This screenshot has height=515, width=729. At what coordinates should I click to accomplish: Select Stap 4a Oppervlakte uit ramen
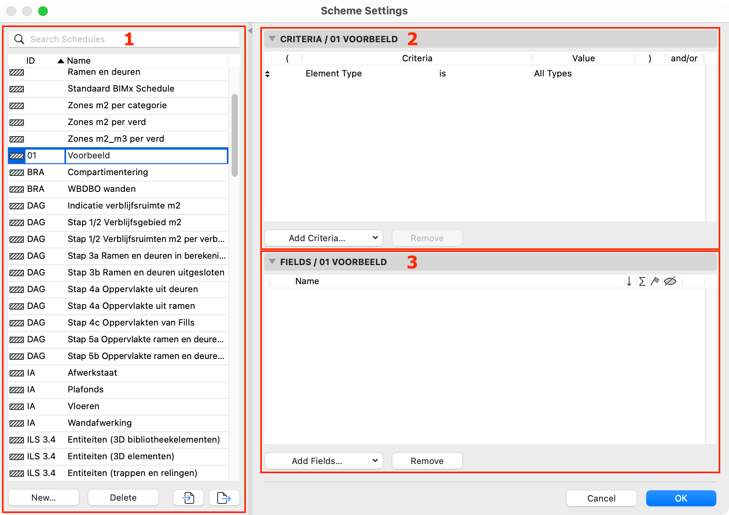[118, 306]
